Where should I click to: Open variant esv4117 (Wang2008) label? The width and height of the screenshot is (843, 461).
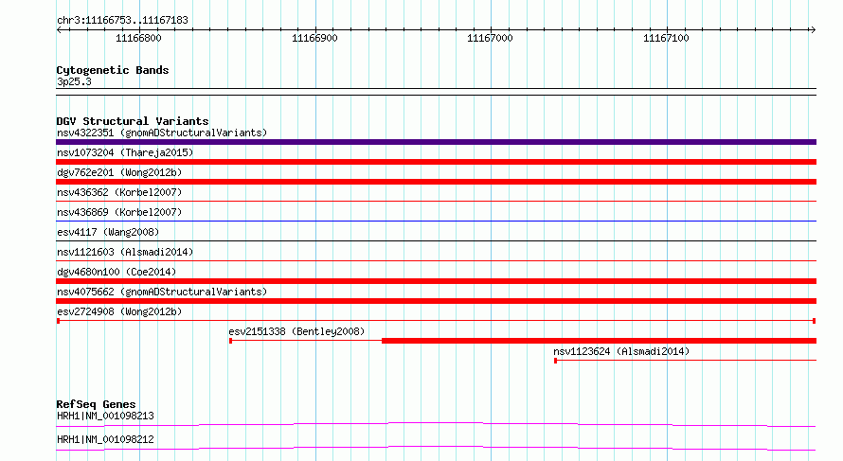point(108,232)
